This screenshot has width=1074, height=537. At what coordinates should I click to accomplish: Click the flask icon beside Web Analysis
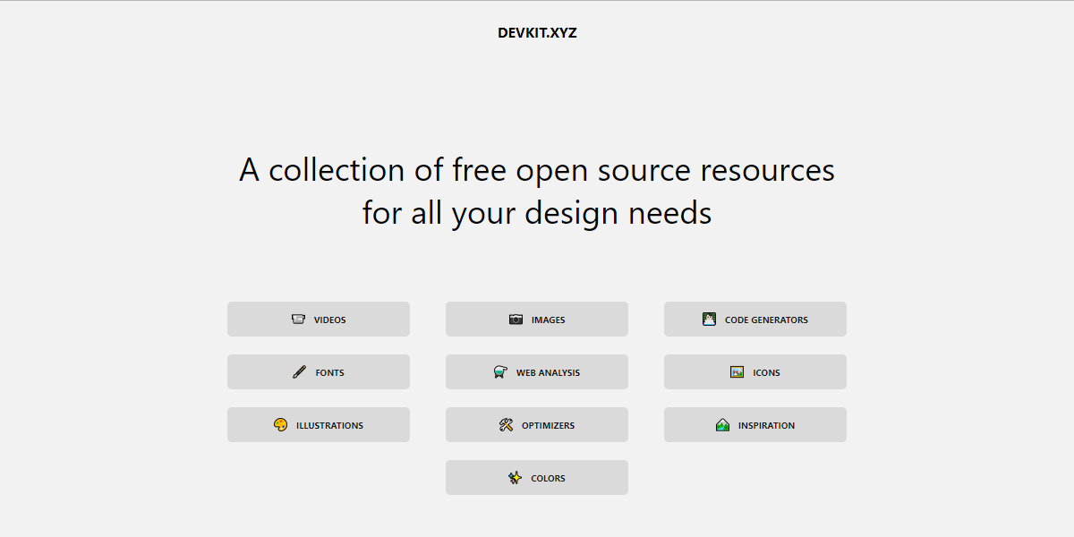click(501, 372)
